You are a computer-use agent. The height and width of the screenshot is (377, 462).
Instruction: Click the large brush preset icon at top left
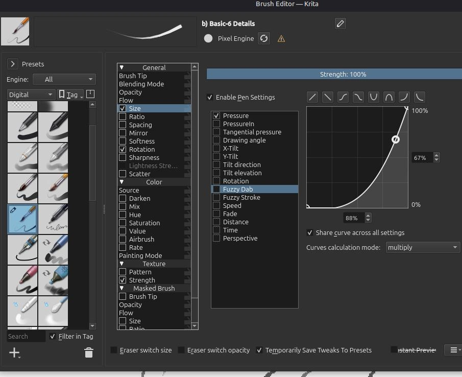15,31
